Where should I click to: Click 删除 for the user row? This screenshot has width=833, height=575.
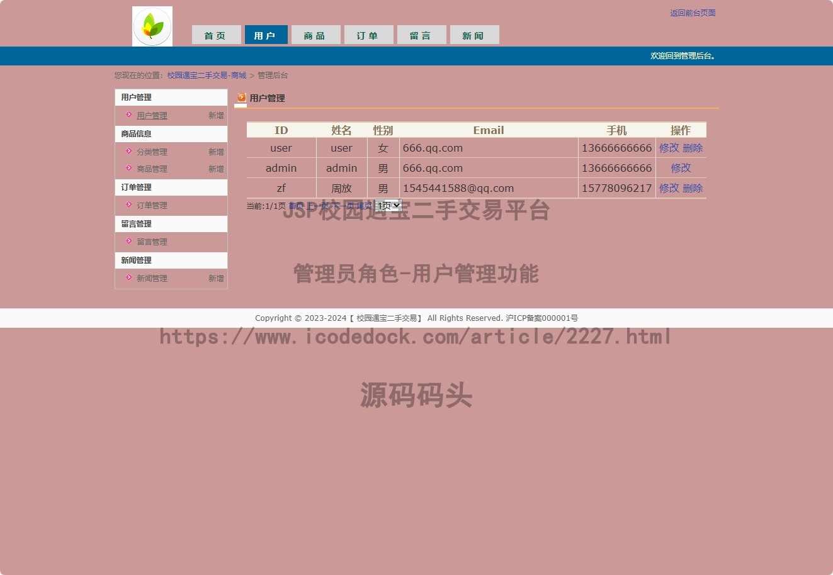click(693, 148)
